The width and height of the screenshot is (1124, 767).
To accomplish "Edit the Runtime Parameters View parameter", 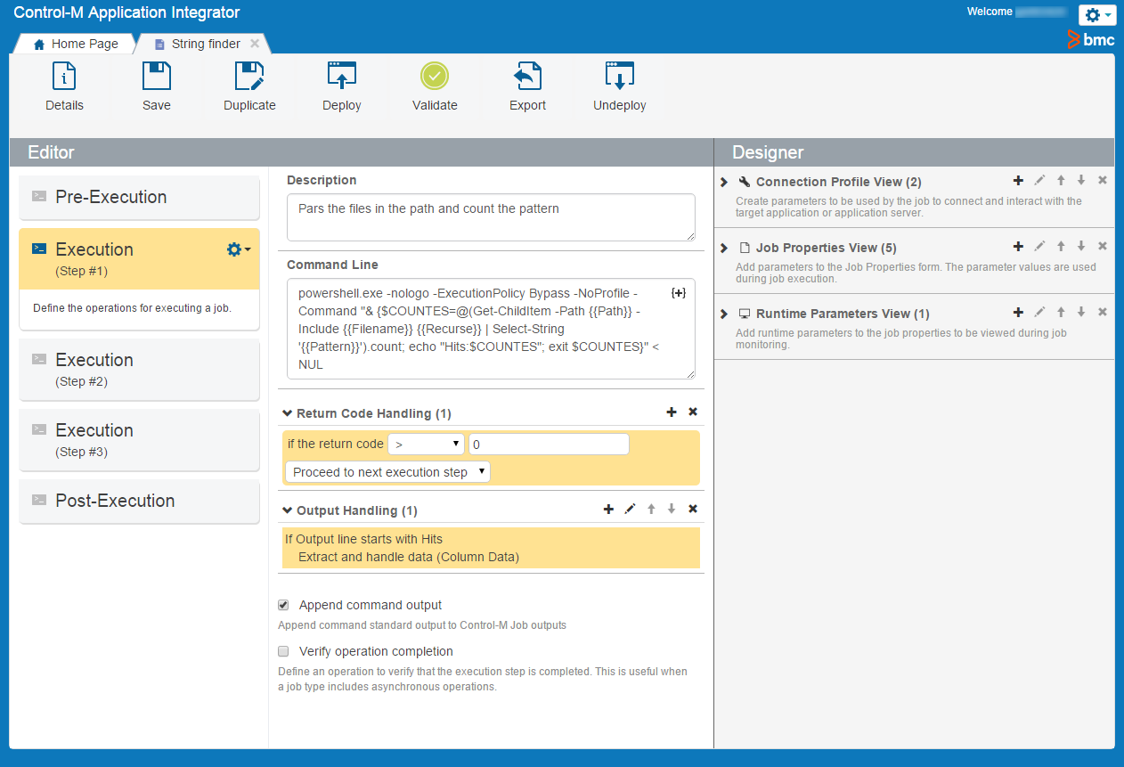I will tap(1039, 312).
